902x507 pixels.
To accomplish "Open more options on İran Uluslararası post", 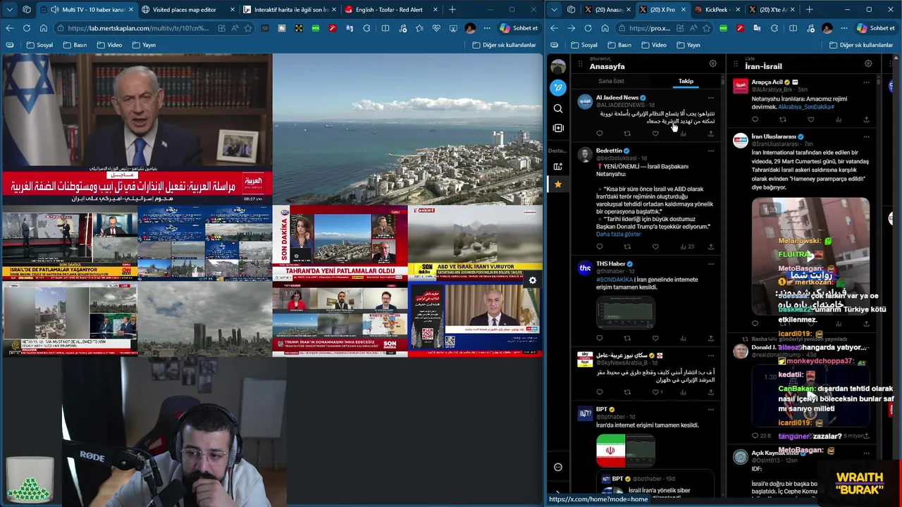I will [866, 137].
